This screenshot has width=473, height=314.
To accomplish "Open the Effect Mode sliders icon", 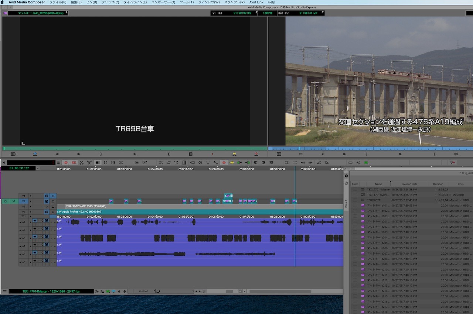I will [161, 162].
